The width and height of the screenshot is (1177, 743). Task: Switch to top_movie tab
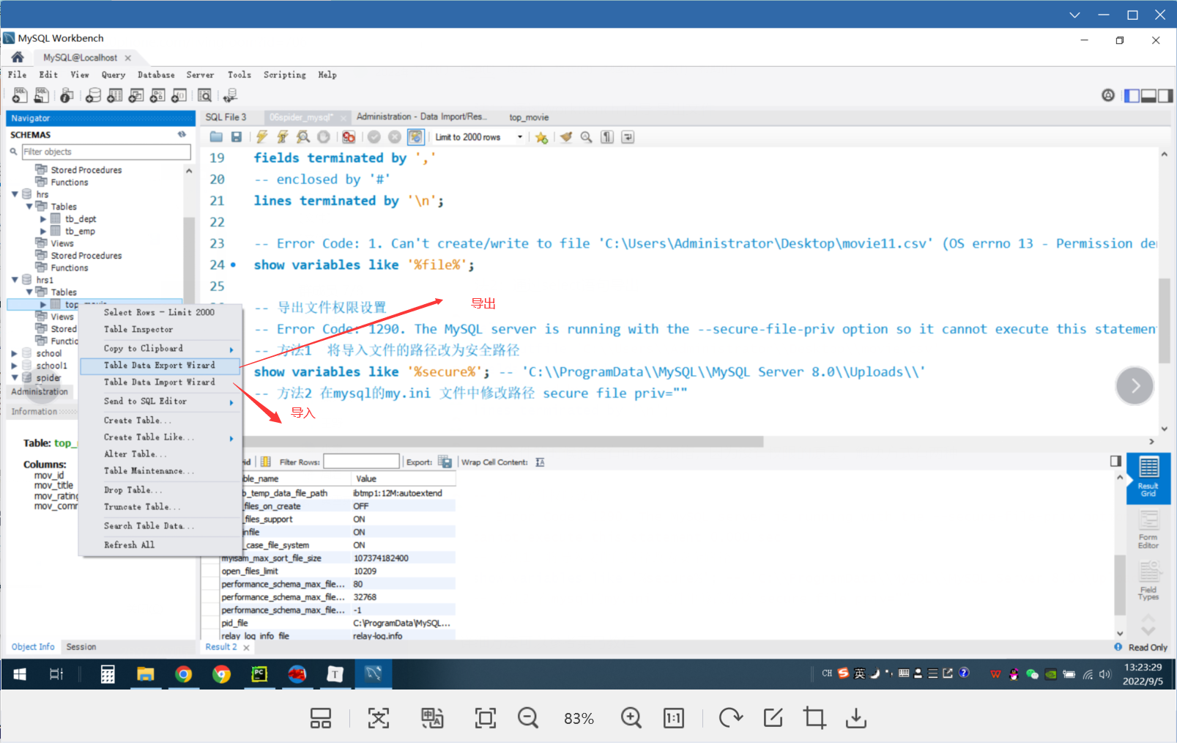click(529, 117)
